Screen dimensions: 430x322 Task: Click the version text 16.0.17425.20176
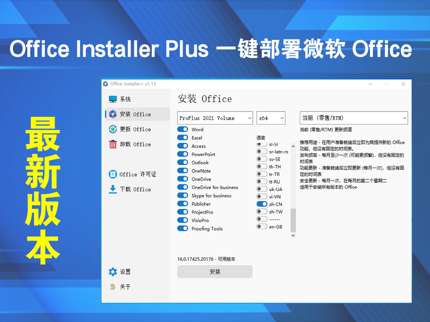click(x=195, y=259)
